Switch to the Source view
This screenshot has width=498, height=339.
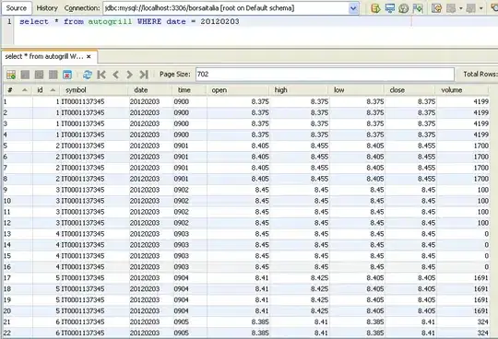17,8
